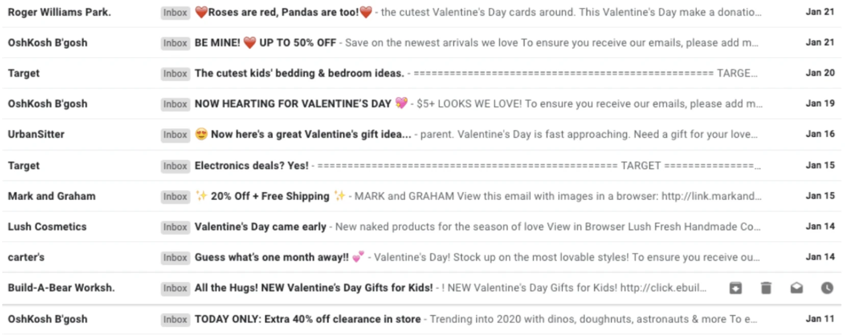Click the Jan 21 date on Roger Williams email
Image resolution: width=851 pixels, height=335 pixels.
820,12
